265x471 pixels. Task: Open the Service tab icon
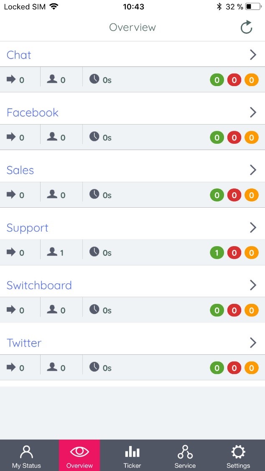pos(185,452)
